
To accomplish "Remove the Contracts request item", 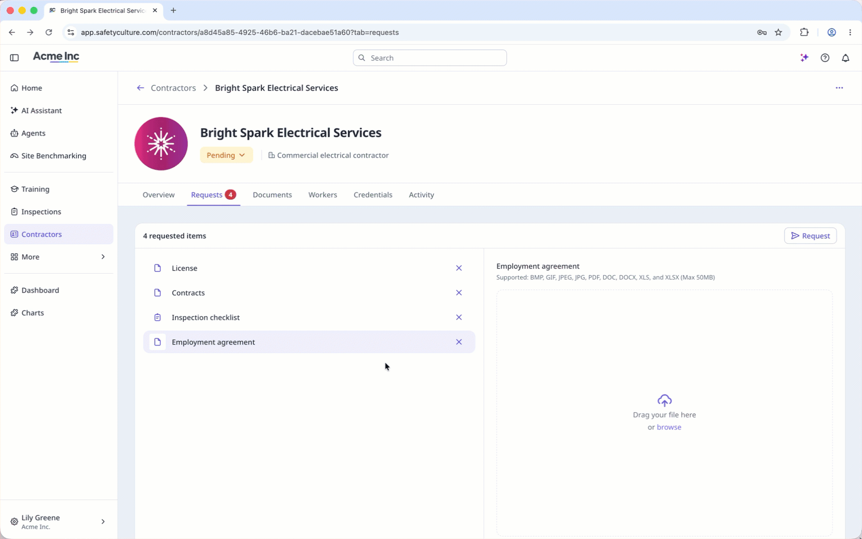I will coord(459,293).
